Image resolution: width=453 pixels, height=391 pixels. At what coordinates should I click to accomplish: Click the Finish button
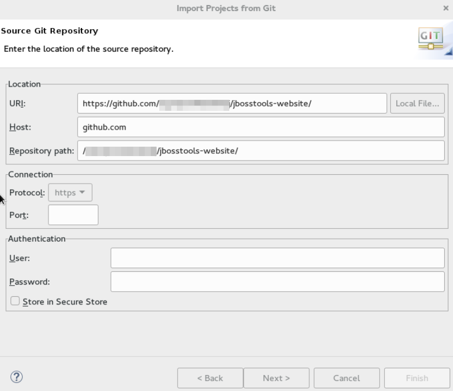tap(417, 378)
